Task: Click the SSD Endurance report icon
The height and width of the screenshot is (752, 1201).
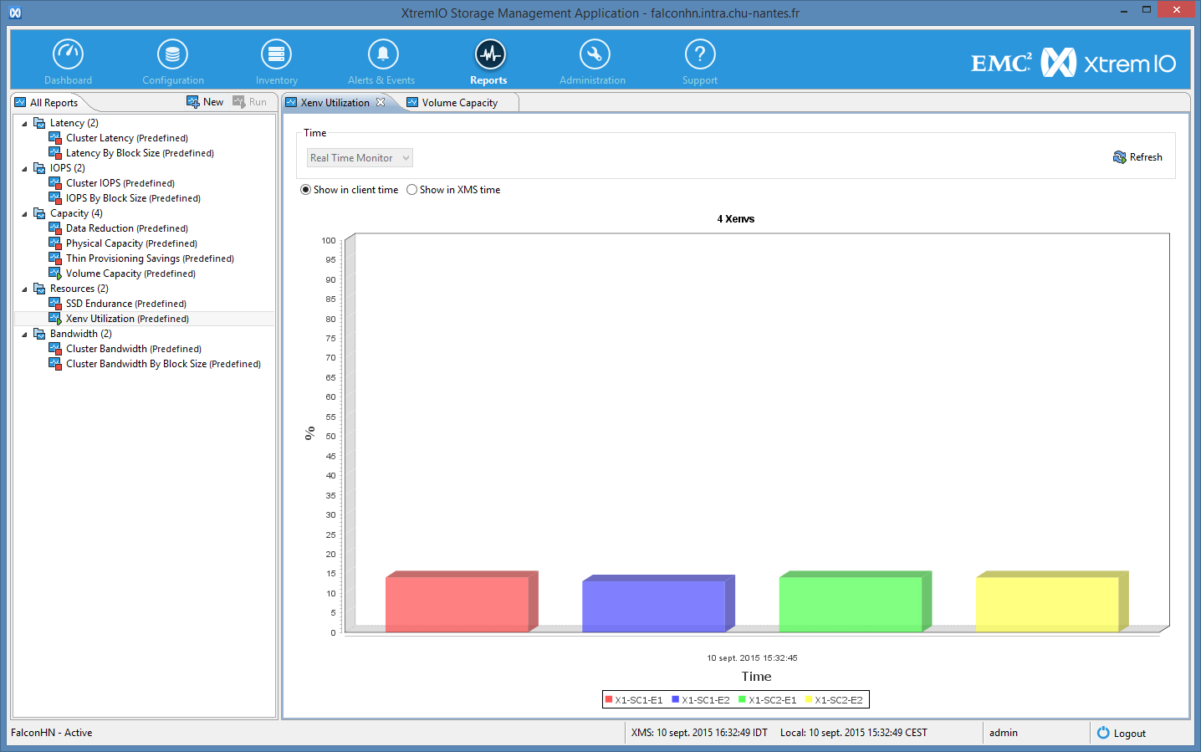Action: coord(55,304)
